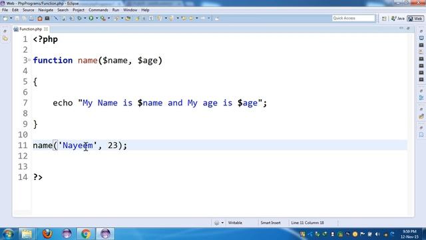Click the 'Nayeem' string on line 11
Screen dimensions: 426x240
[x=78, y=145]
